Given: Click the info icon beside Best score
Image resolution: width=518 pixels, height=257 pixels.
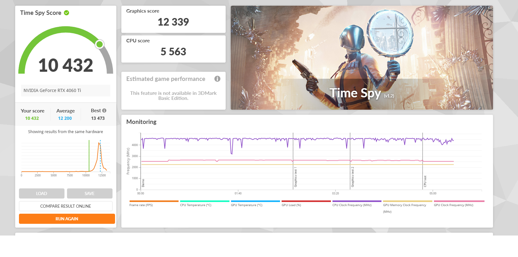Looking at the screenshot, I should (x=104, y=110).
